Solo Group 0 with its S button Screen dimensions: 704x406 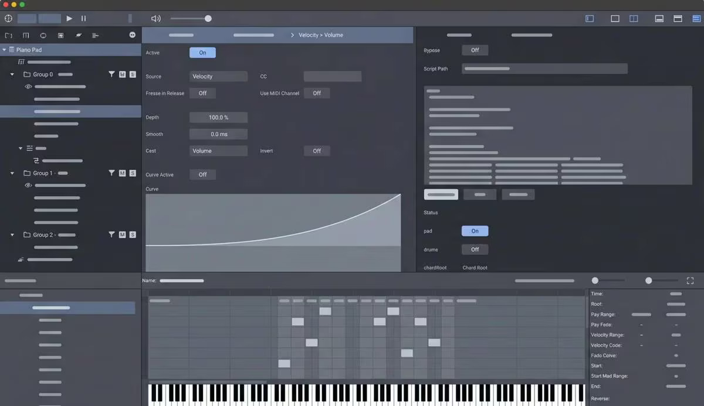point(133,74)
